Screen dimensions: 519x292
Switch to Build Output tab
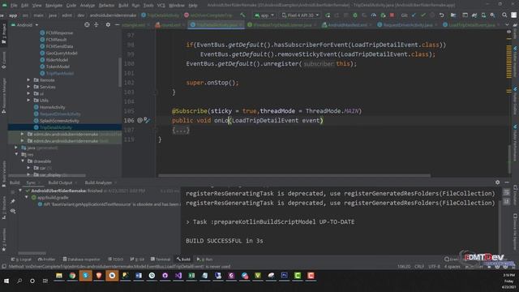[60, 182]
